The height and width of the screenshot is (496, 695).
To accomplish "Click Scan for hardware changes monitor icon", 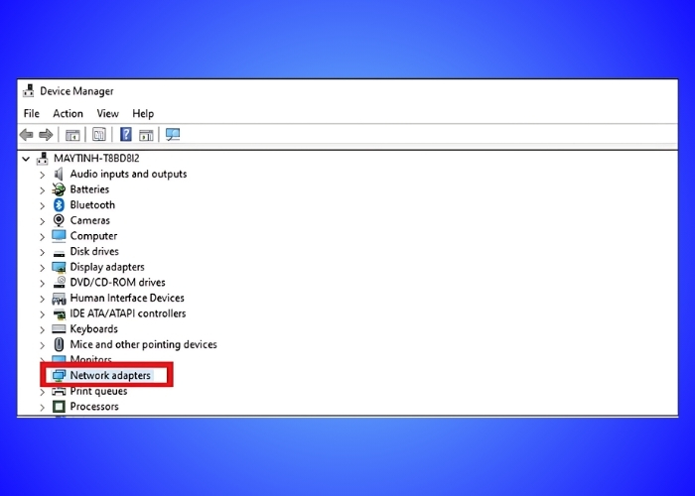I will coord(173,135).
